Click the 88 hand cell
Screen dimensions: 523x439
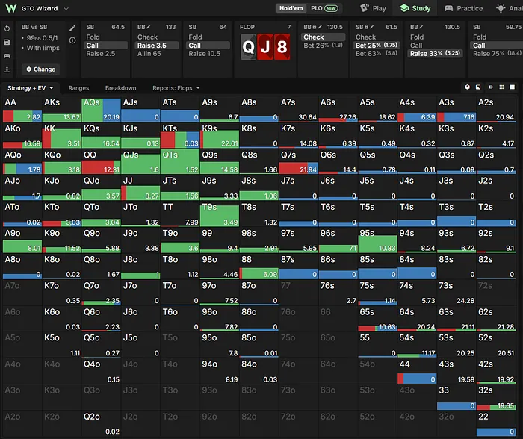click(259, 267)
